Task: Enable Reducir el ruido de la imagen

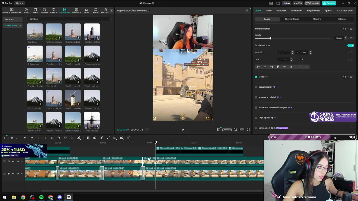Action: pos(256,107)
